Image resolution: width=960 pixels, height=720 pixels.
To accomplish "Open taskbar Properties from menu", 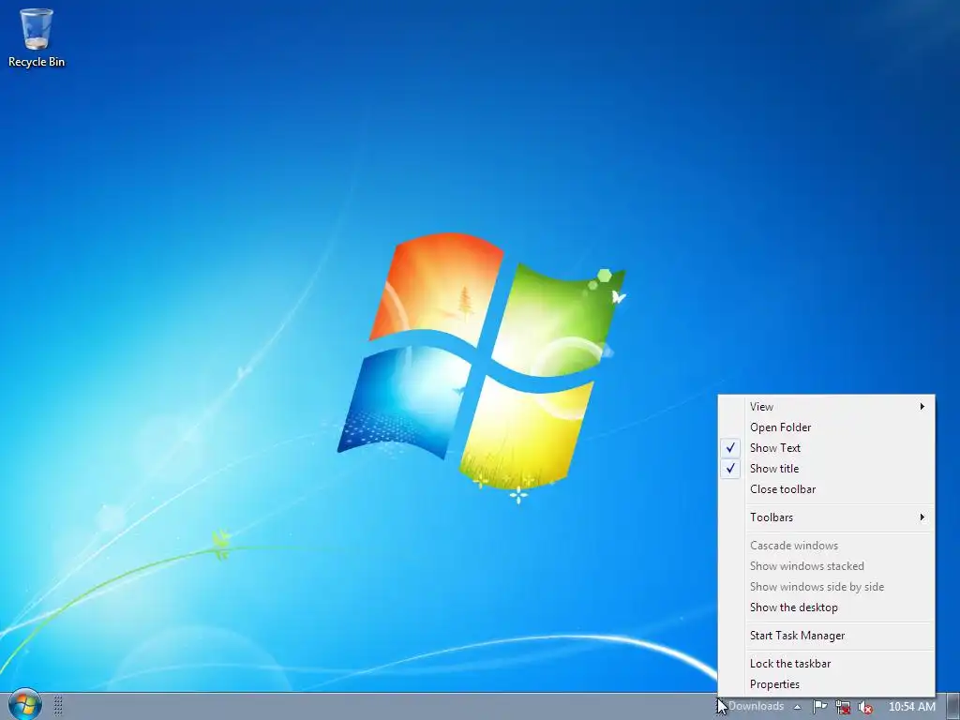I will click(826, 684).
